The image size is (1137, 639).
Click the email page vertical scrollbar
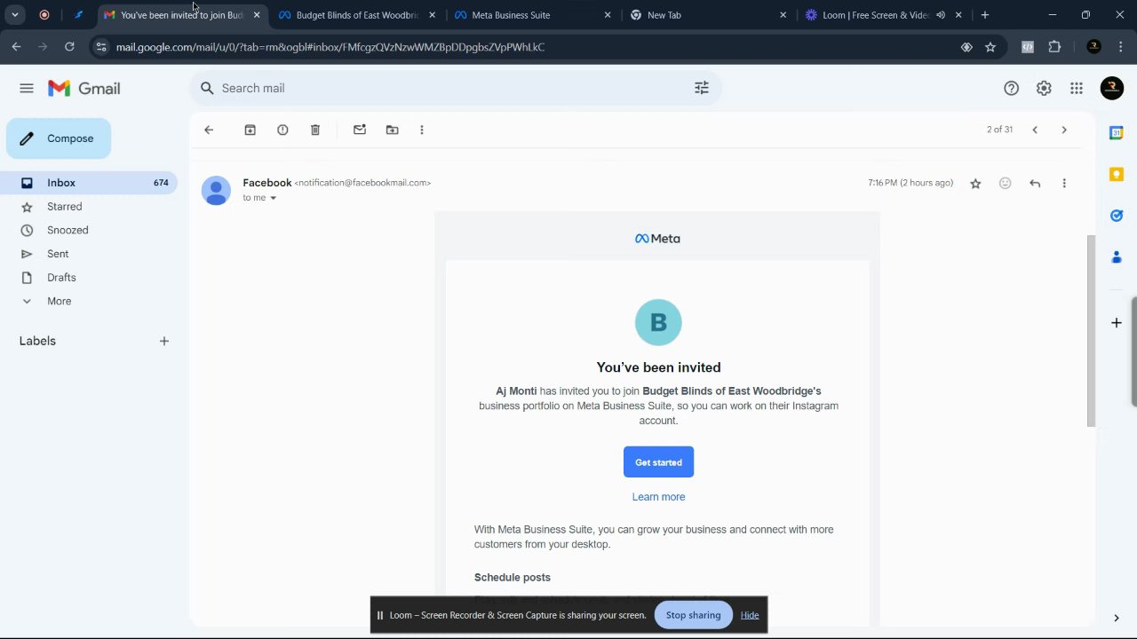[x=1092, y=331]
